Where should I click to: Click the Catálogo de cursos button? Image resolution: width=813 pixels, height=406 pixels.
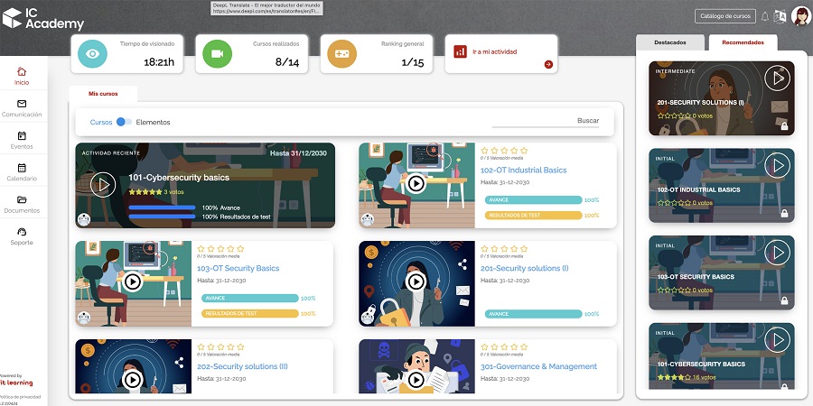(724, 16)
